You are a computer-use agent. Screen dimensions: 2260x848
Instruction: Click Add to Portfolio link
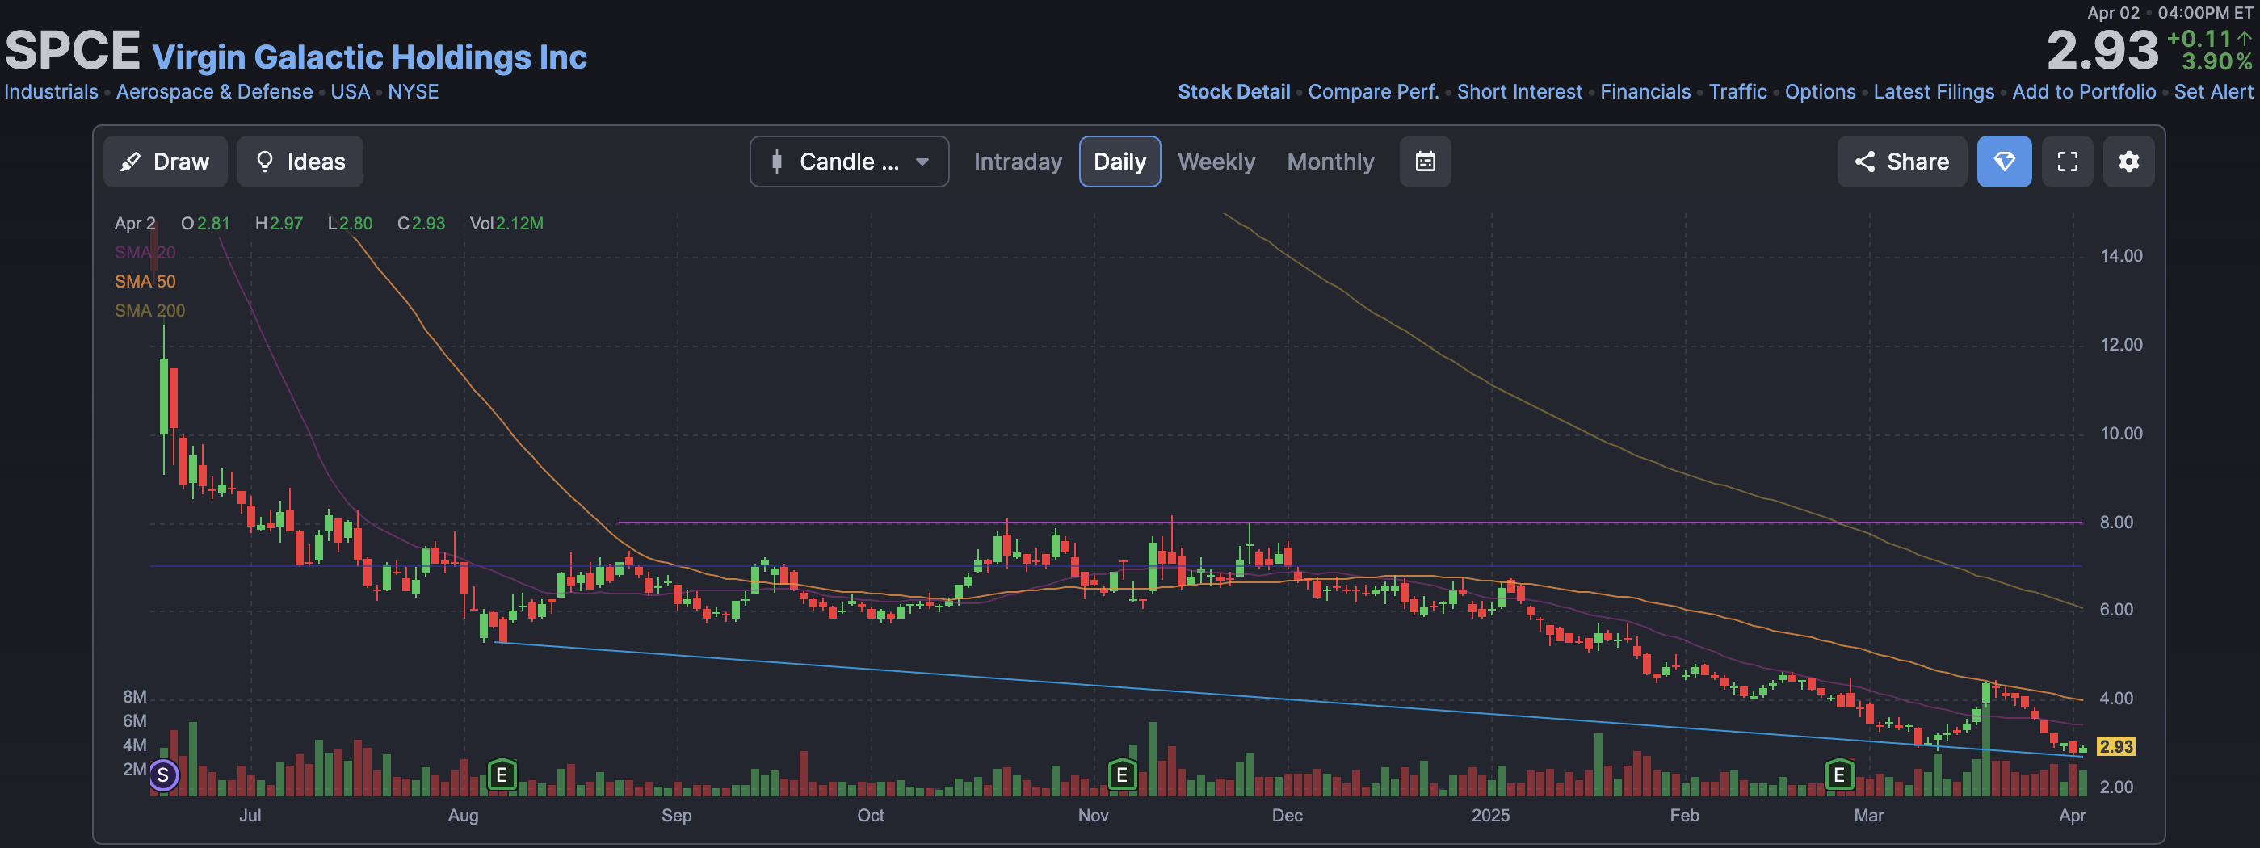coord(2084,92)
